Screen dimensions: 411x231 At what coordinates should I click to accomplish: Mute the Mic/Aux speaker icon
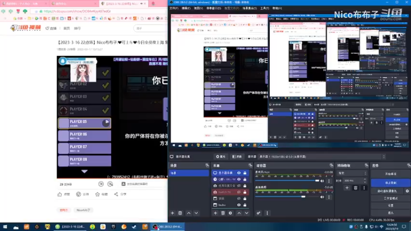pyautogui.click(x=322, y=181)
